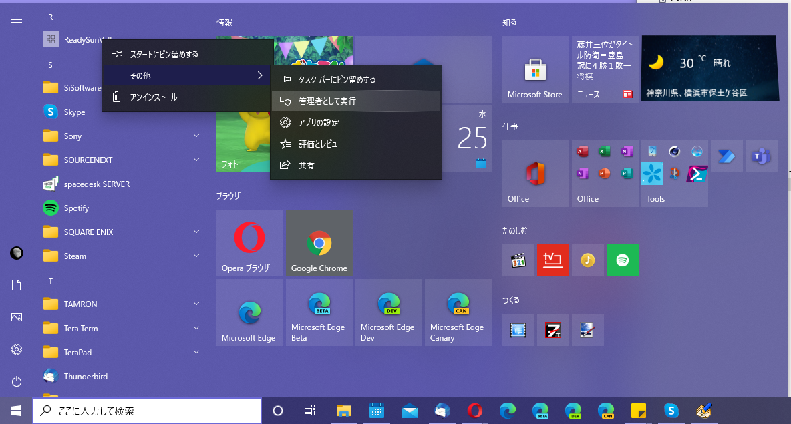This screenshot has width=791, height=424.
Task: Open the その他 submenu entry
Action: (188, 75)
